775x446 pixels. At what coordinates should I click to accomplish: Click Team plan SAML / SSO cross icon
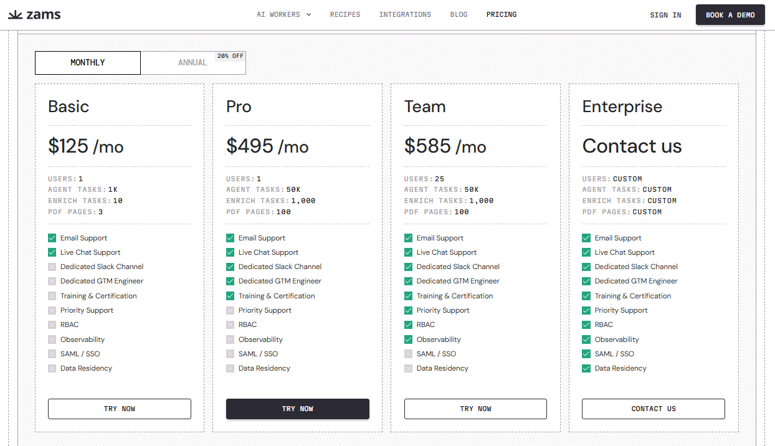[409, 354]
